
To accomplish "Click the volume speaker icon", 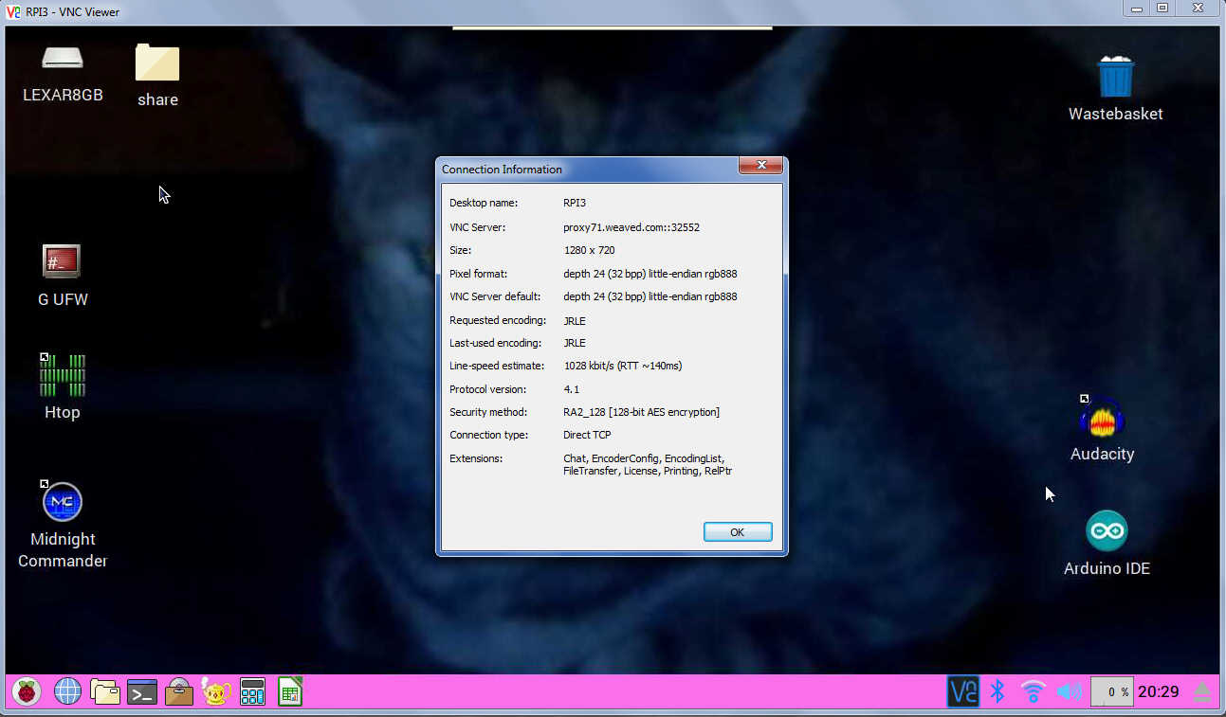I will tap(1069, 691).
